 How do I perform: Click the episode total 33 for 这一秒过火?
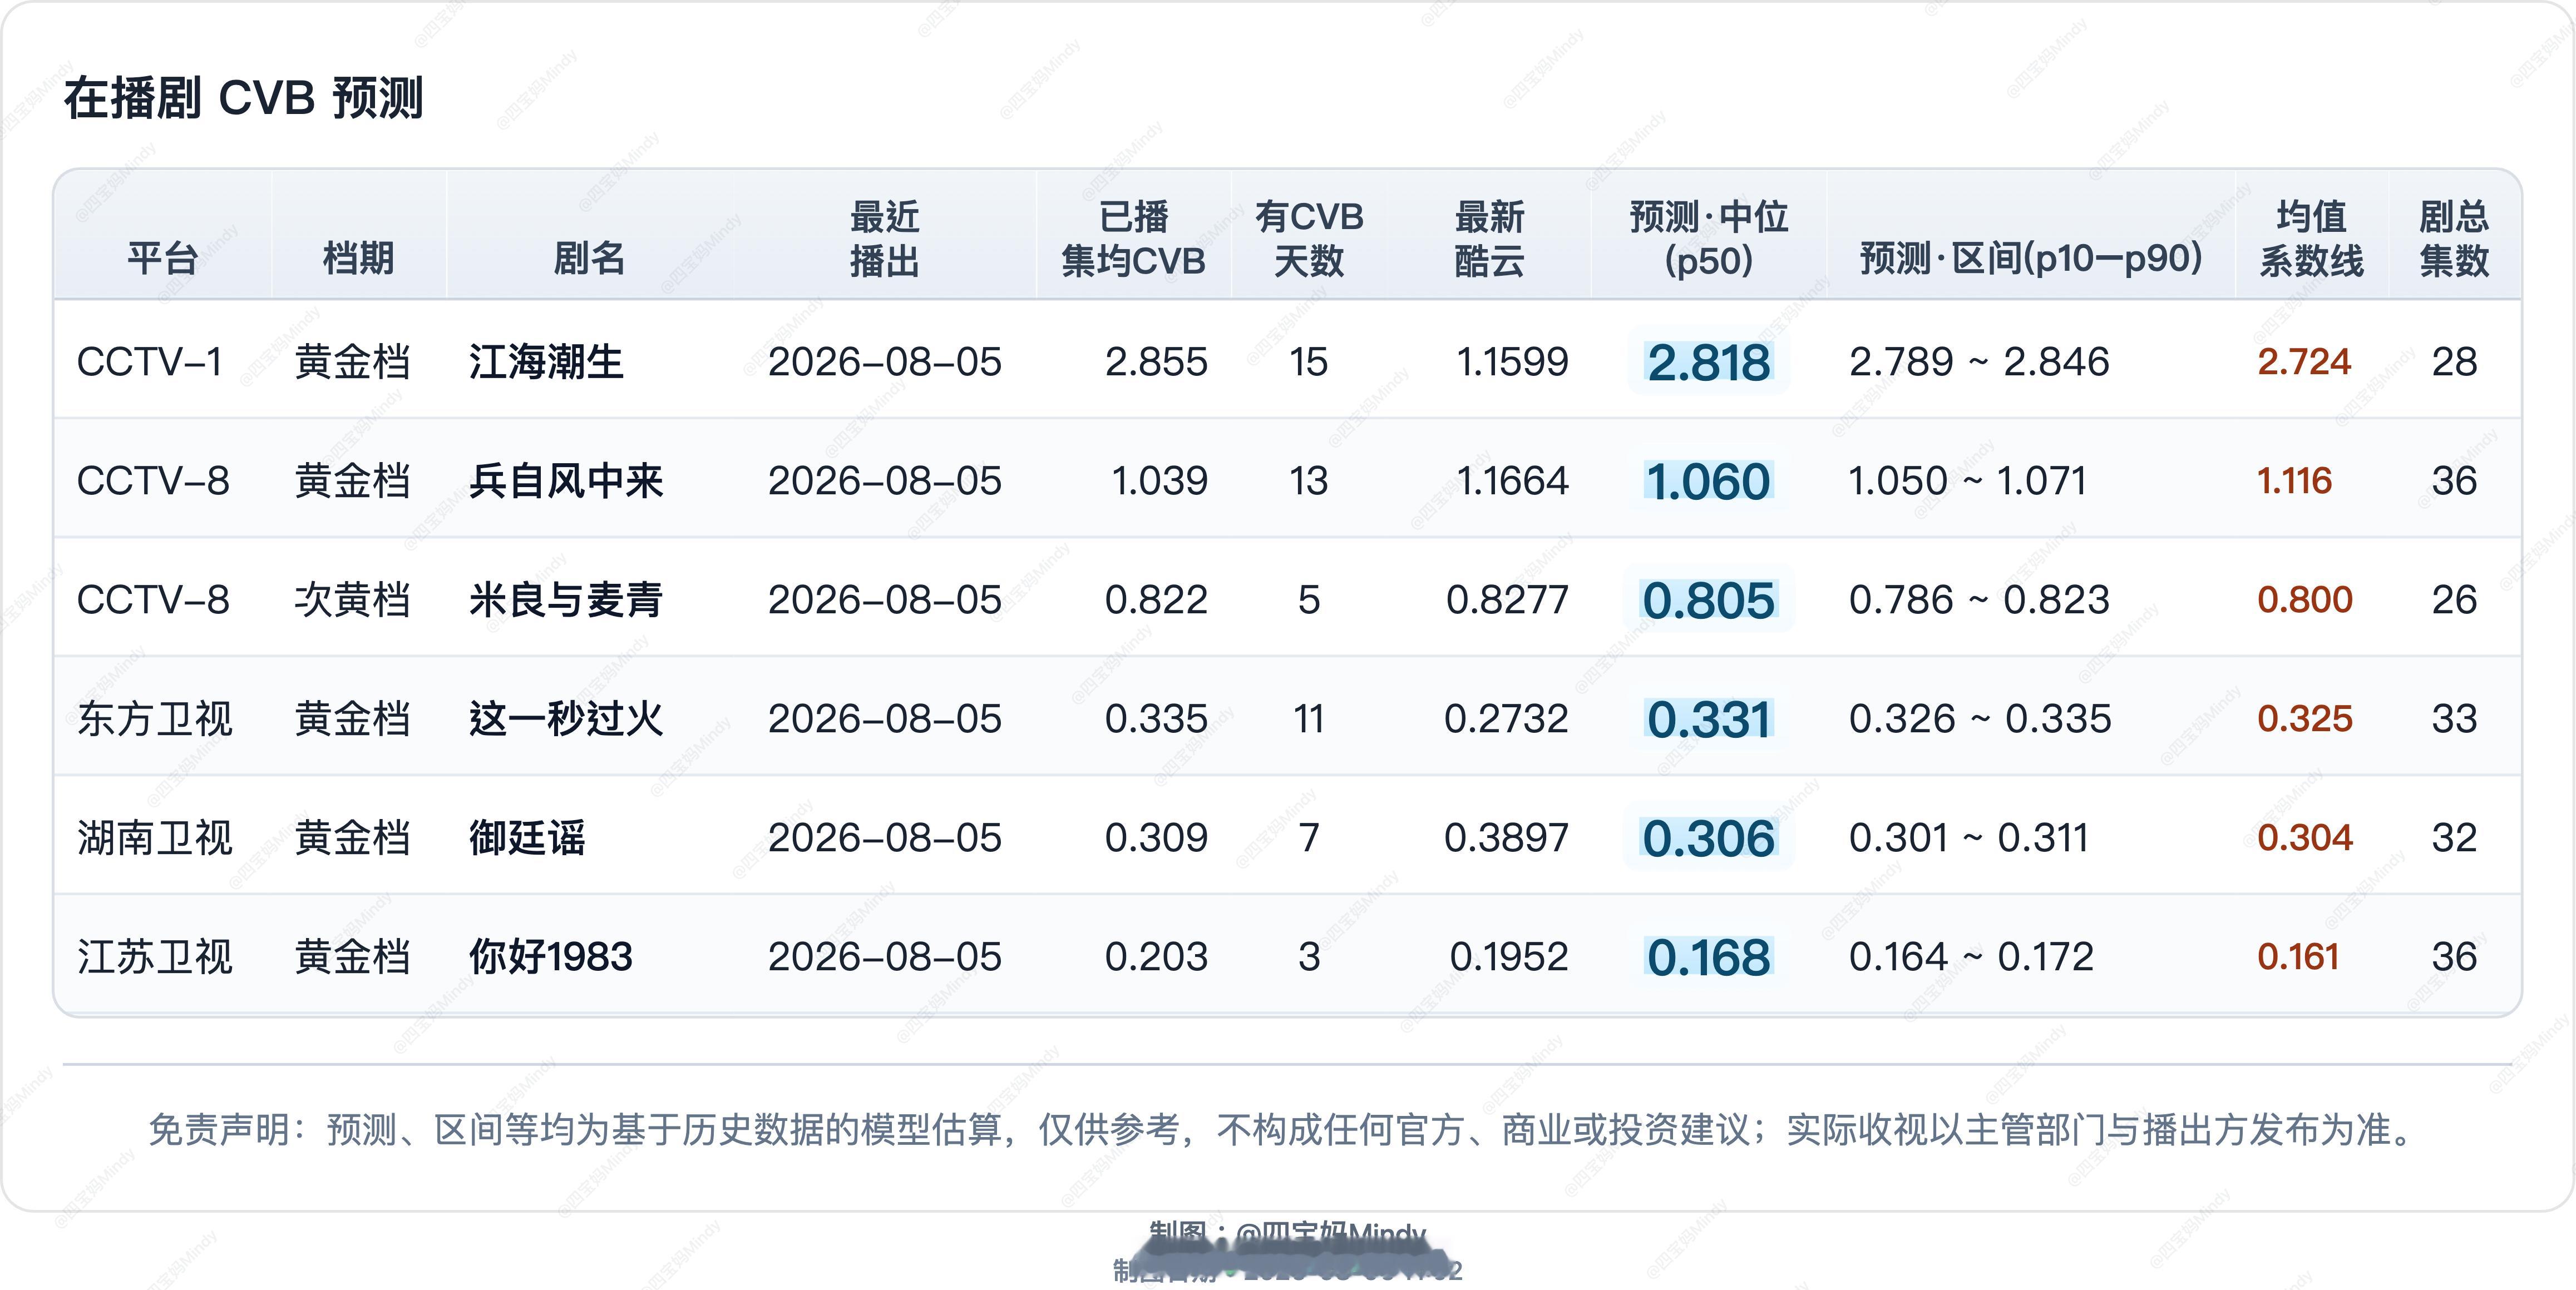(x=2454, y=718)
